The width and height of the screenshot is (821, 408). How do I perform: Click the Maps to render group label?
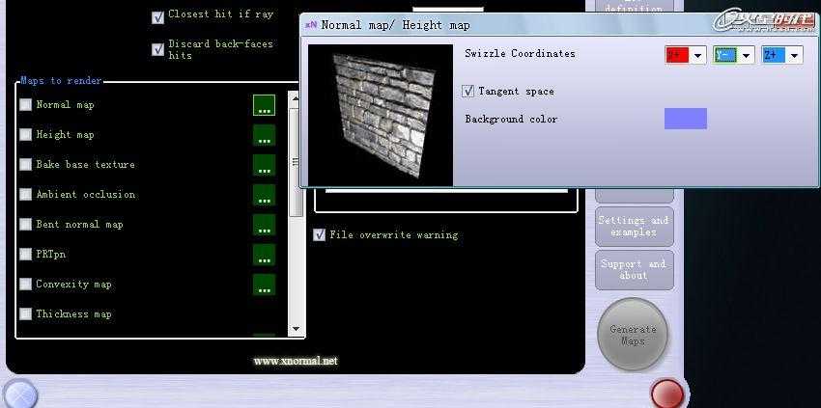(61, 81)
